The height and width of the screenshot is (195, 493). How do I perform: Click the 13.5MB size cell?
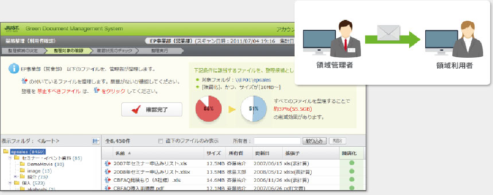(215, 172)
